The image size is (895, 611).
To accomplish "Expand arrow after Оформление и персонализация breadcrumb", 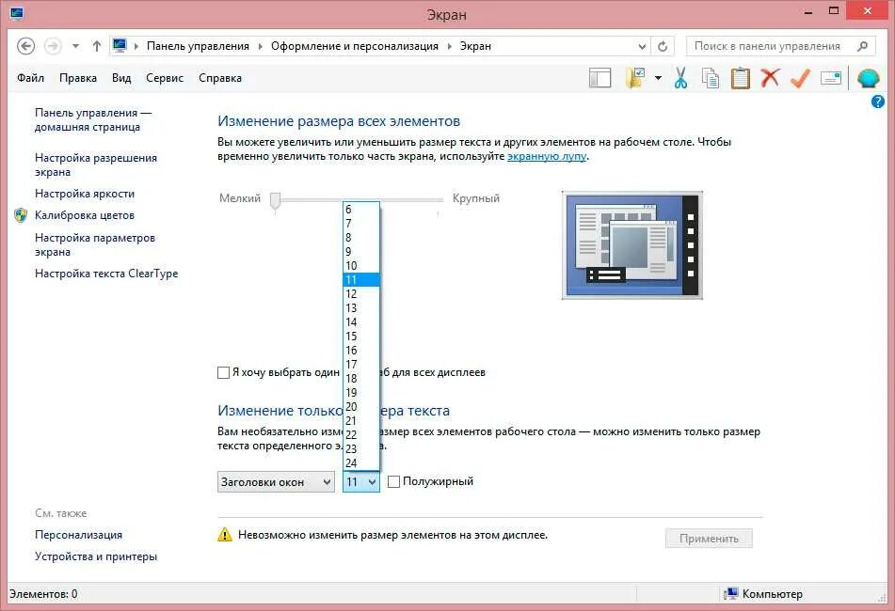I will click(x=449, y=46).
